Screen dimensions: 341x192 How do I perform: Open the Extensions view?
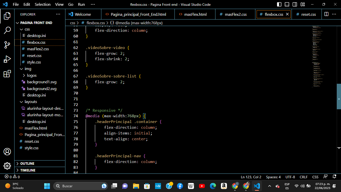point(7,74)
